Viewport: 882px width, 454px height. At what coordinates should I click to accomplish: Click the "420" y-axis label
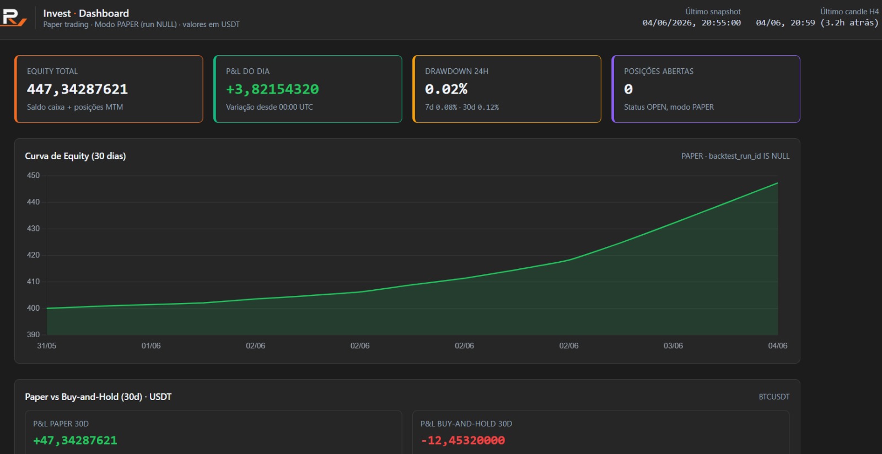[33, 255]
